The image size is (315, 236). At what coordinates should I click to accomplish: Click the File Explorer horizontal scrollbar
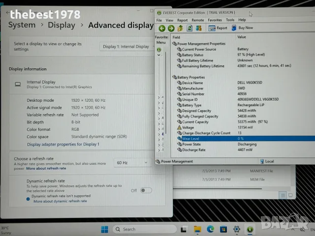pyautogui.click(x=218, y=189)
